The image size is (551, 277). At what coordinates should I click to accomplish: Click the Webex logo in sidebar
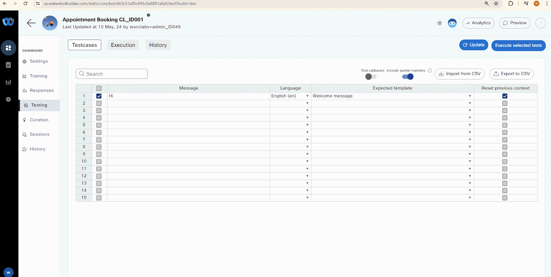(x=8, y=22)
